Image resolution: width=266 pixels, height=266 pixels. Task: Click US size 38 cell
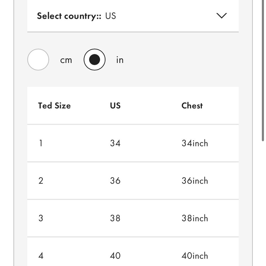[x=115, y=218]
